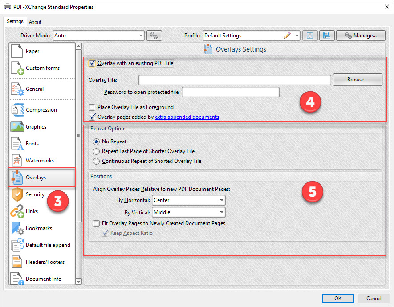The width and height of the screenshot is (394, 307).
Task: Toggle Overlay with an existing PDF File
Action: tap(92, 63)
